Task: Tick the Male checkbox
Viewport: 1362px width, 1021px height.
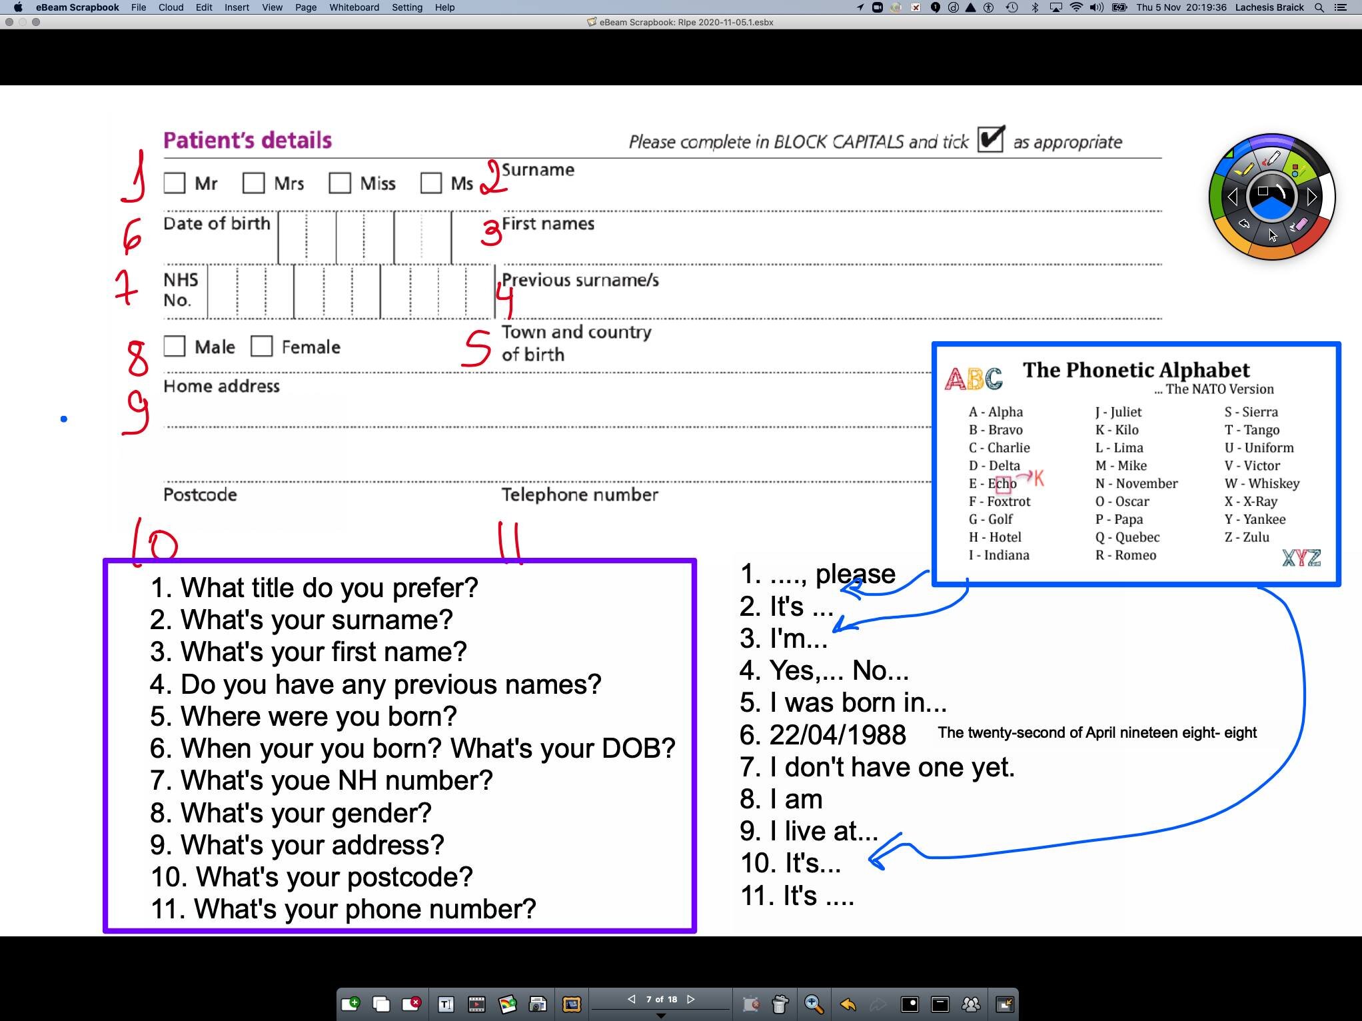Action: coord(174,346)
